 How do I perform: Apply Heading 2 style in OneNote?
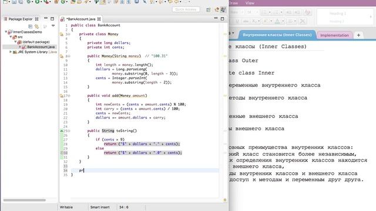click(x=337, y=21)
